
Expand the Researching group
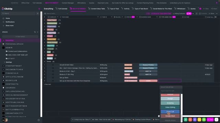45,39
